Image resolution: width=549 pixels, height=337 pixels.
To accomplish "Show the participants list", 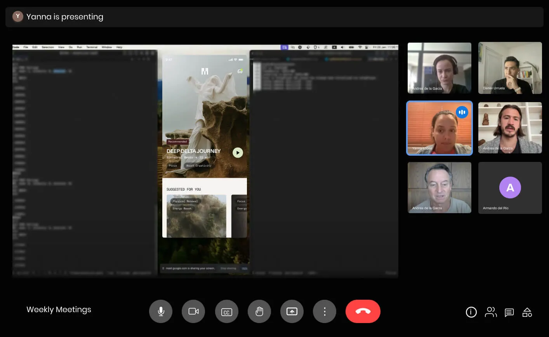I will [x=491, y=312].
